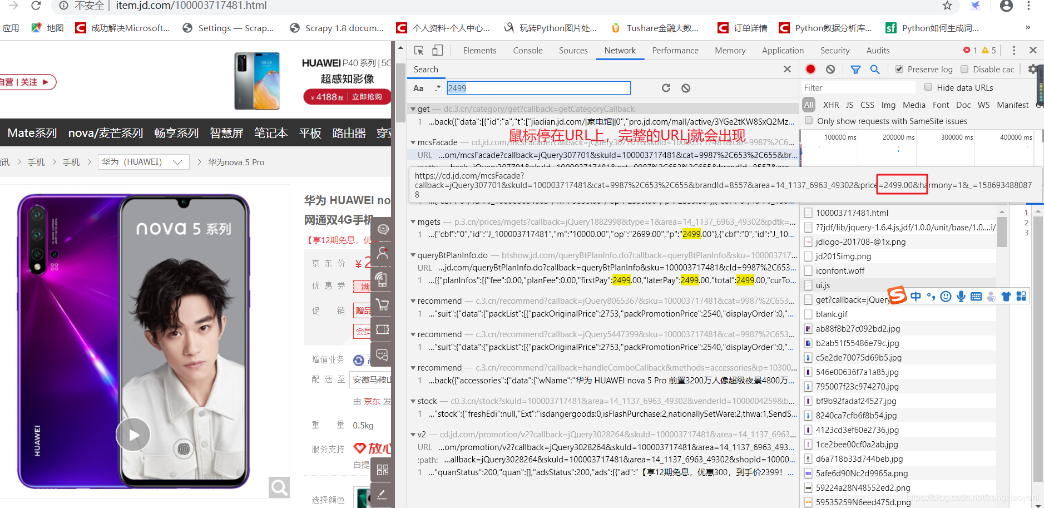Select the All request type filter
The width and height of the screenshot is (1044, 508).
[x=809, y=105]
